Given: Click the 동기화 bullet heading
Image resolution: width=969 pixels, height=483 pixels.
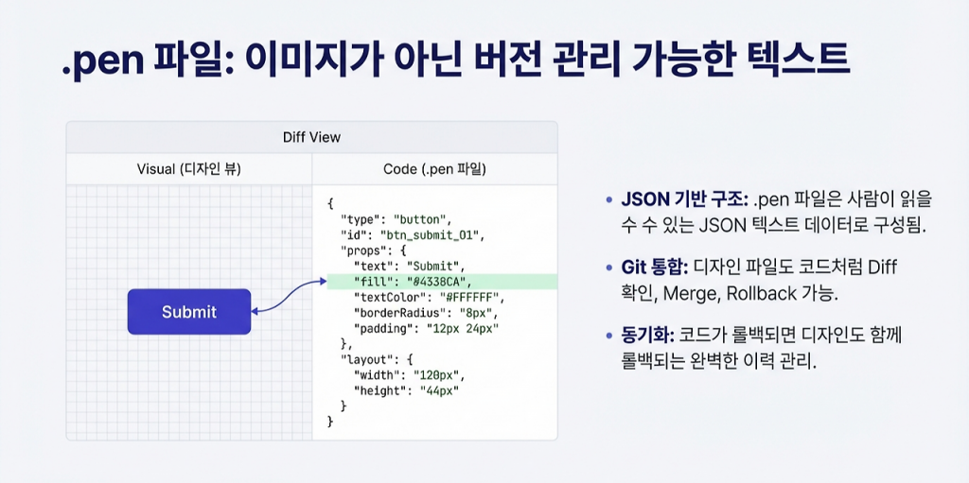Looking at the screenshot, I should point(648,336).
